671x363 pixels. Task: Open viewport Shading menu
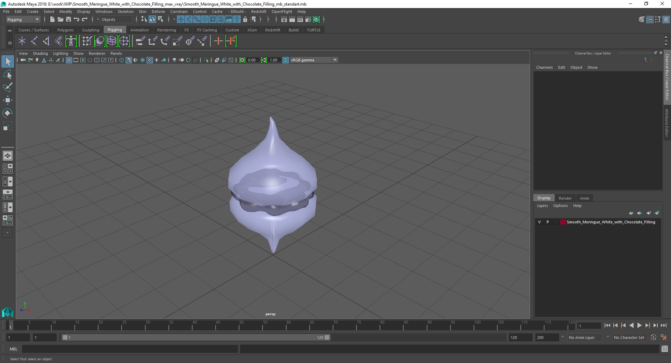pos(40,53)
